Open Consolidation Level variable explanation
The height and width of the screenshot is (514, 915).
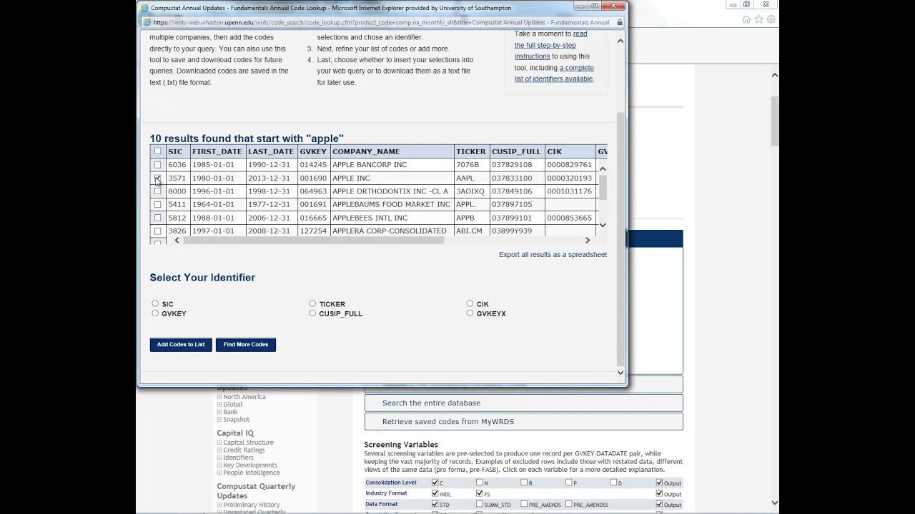tap(391, 483)
